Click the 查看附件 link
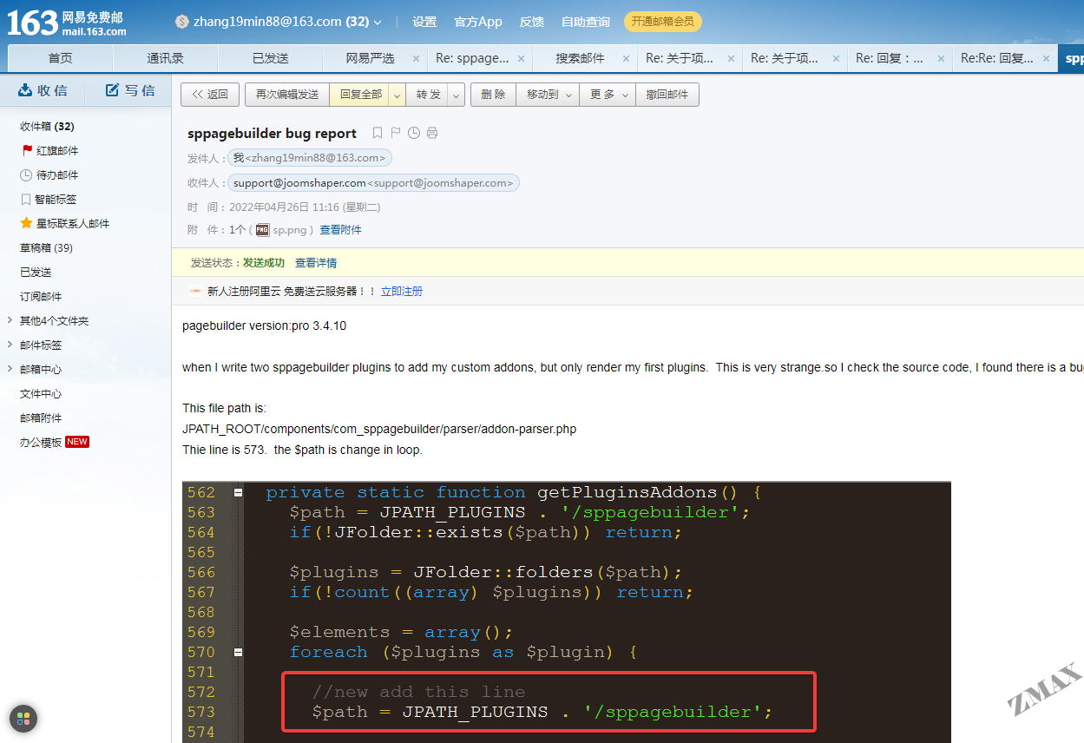1084x743 pixels. 340,230
